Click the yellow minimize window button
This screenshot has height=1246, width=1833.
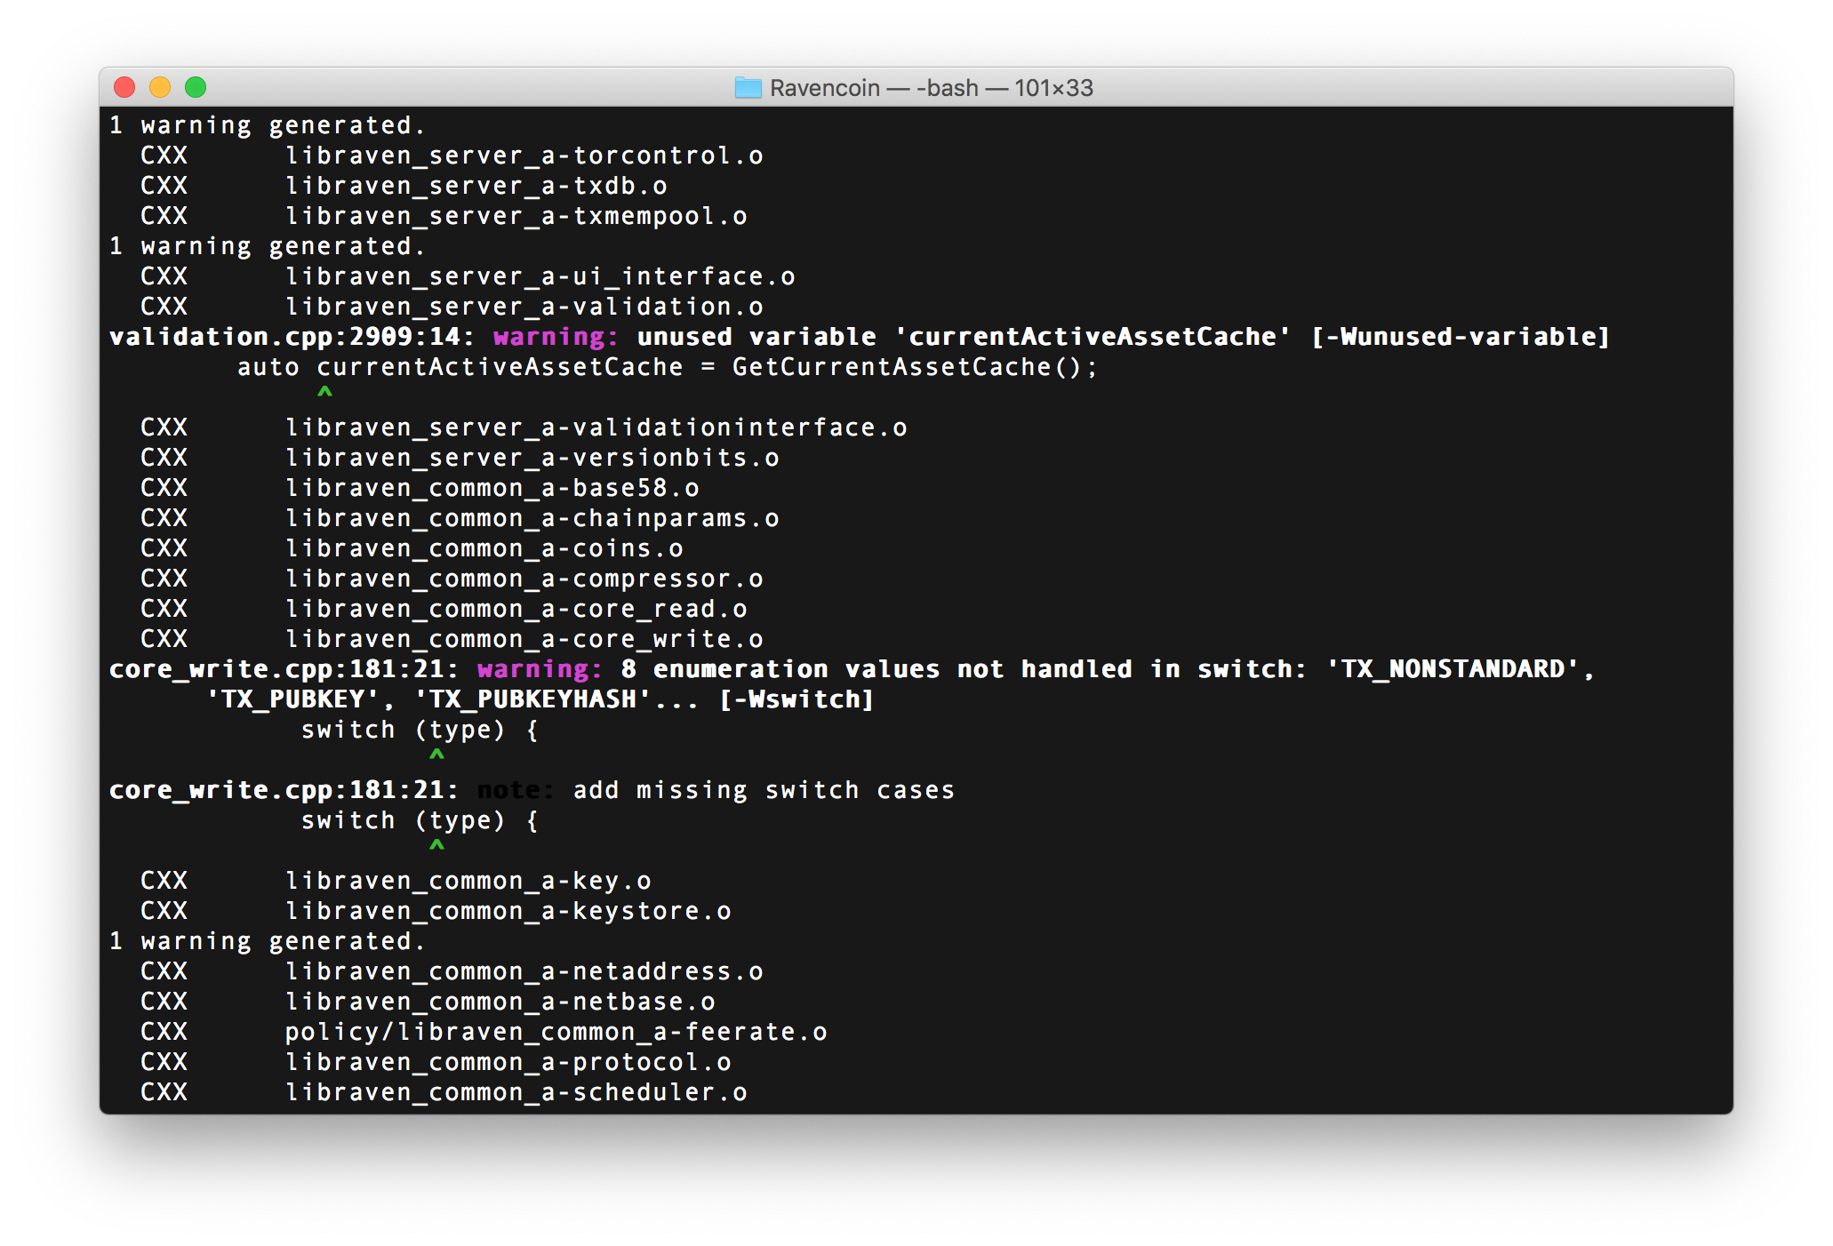(x=160, y=87)
